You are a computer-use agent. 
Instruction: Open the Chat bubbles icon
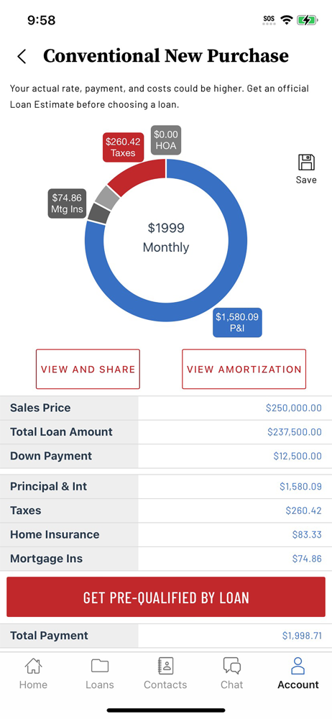(x=231, y=666)
